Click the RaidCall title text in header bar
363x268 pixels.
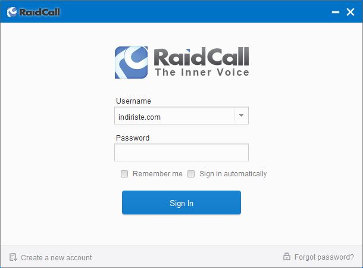(39, 12)
